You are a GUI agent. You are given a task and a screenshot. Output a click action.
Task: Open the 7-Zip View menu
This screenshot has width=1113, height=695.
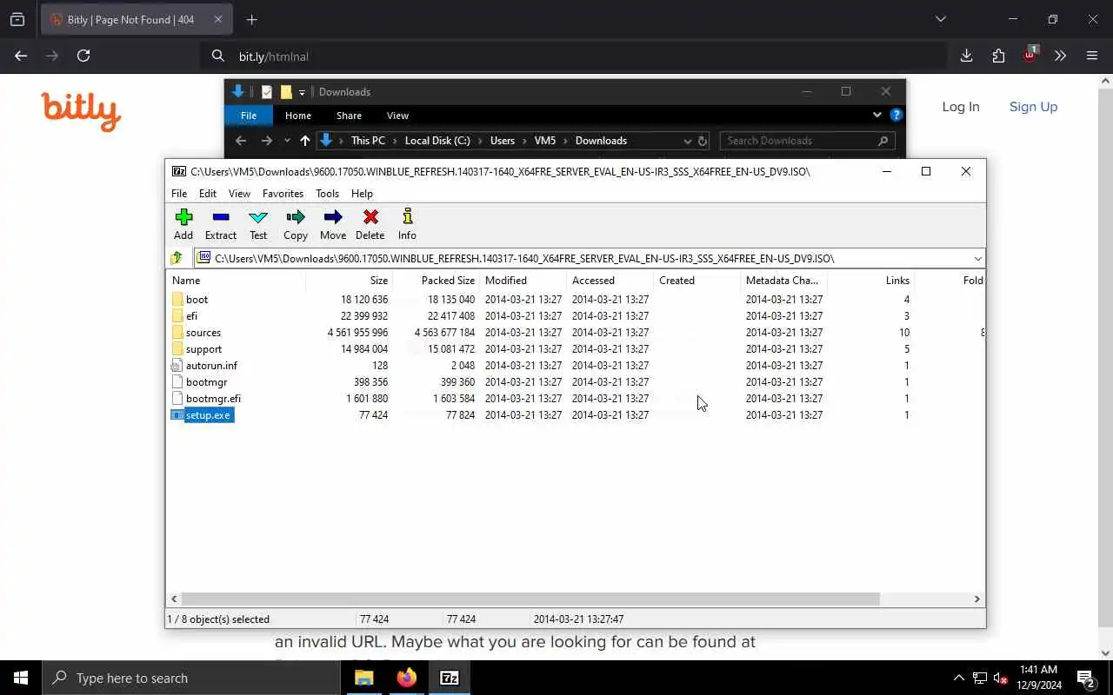pyautogui.click(x=239, y=193)
